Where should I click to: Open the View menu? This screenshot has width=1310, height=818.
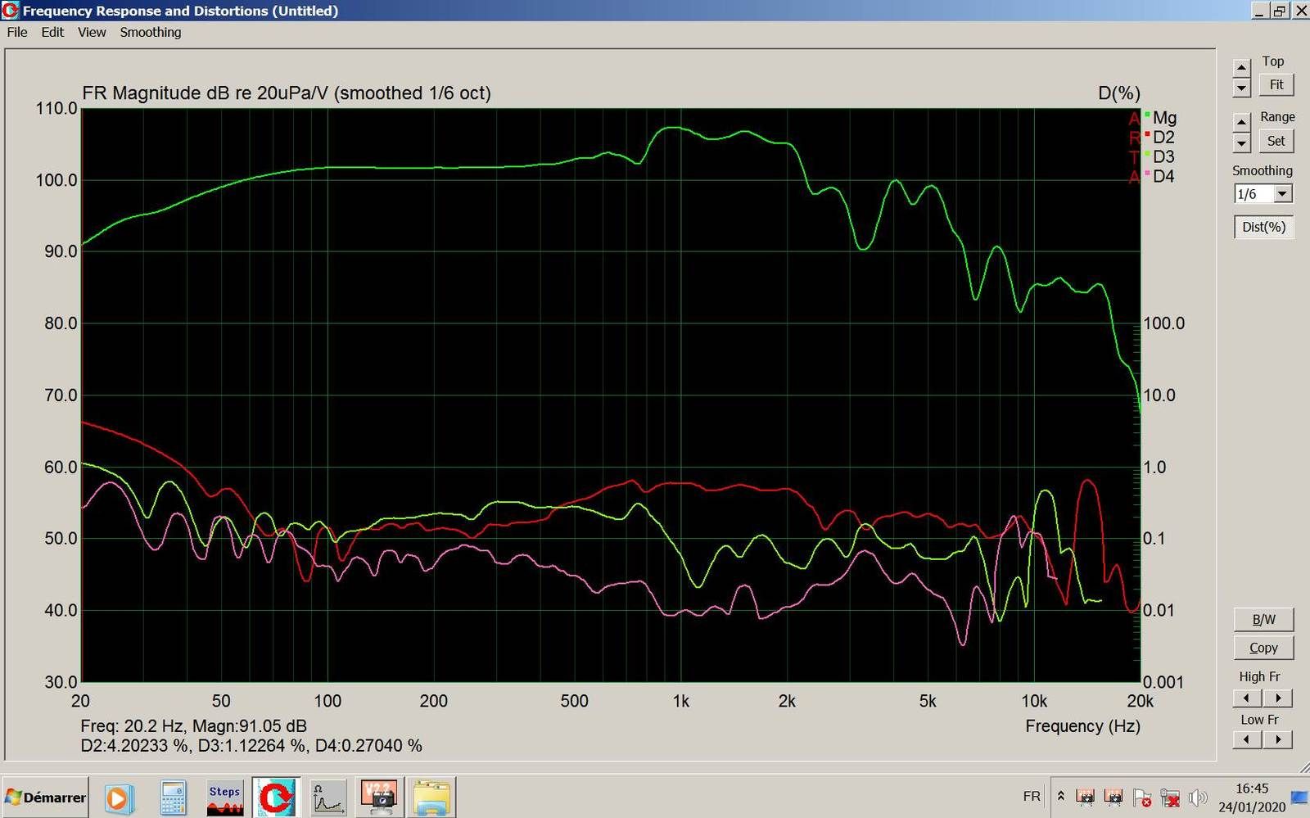92,32
